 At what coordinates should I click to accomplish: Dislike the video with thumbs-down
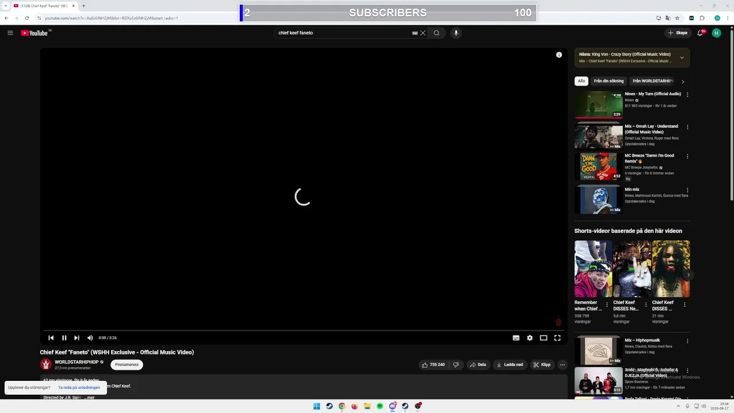(x=456, y=365)
